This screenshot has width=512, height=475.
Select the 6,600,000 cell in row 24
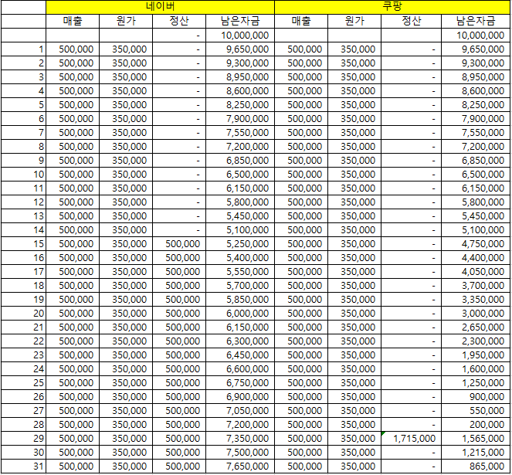click(240, 369)
